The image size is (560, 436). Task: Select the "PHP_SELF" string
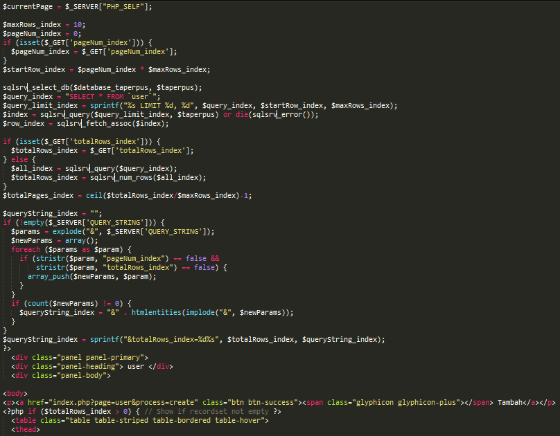[x=123, y=7]
